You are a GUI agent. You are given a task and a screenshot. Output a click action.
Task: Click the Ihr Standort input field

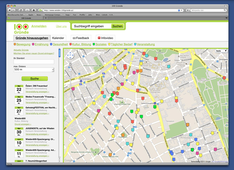coord(34,62)
